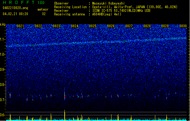
Task: Click the 0830 time marker
Action: [183, 26]
